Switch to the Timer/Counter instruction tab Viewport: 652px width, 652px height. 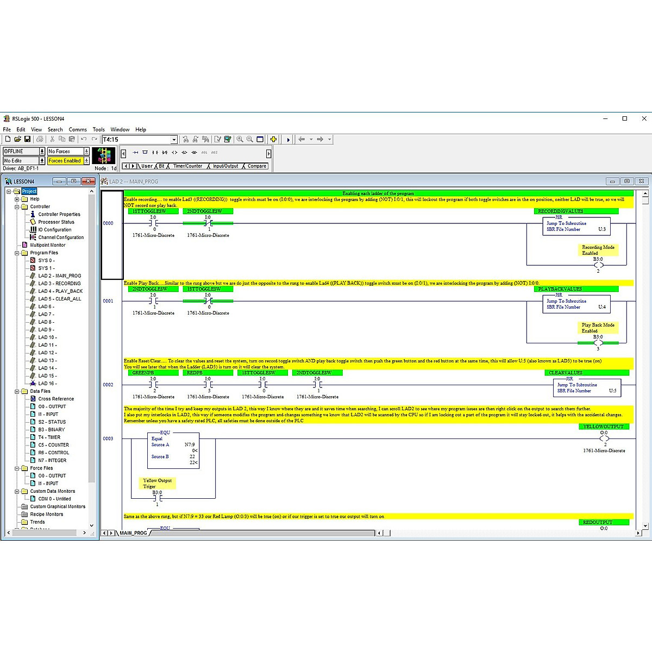click(x=187, y=166)
